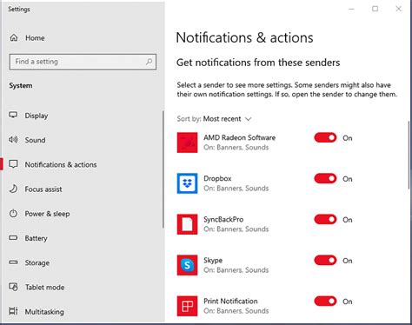Click the Sound speaker icon

pos(13,140)
